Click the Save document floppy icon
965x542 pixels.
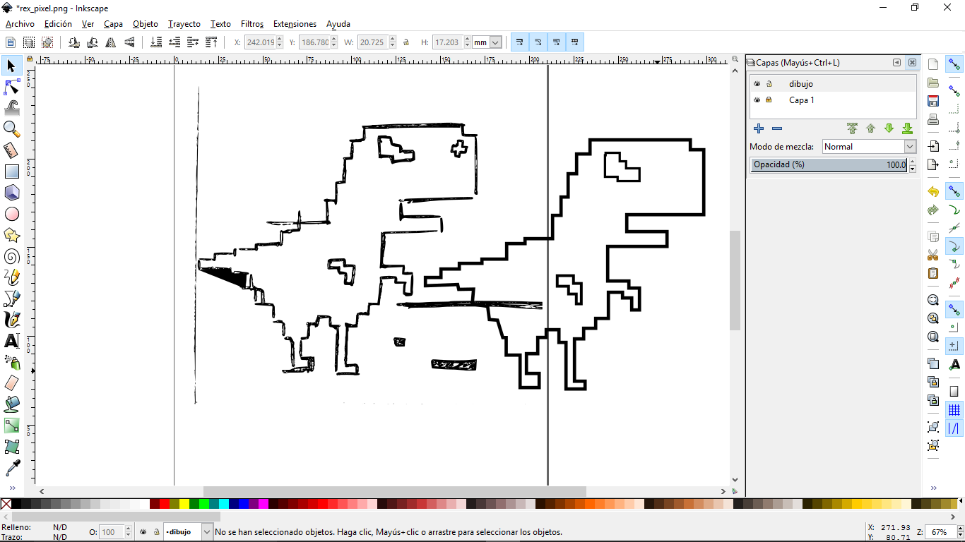coord(933,101)
